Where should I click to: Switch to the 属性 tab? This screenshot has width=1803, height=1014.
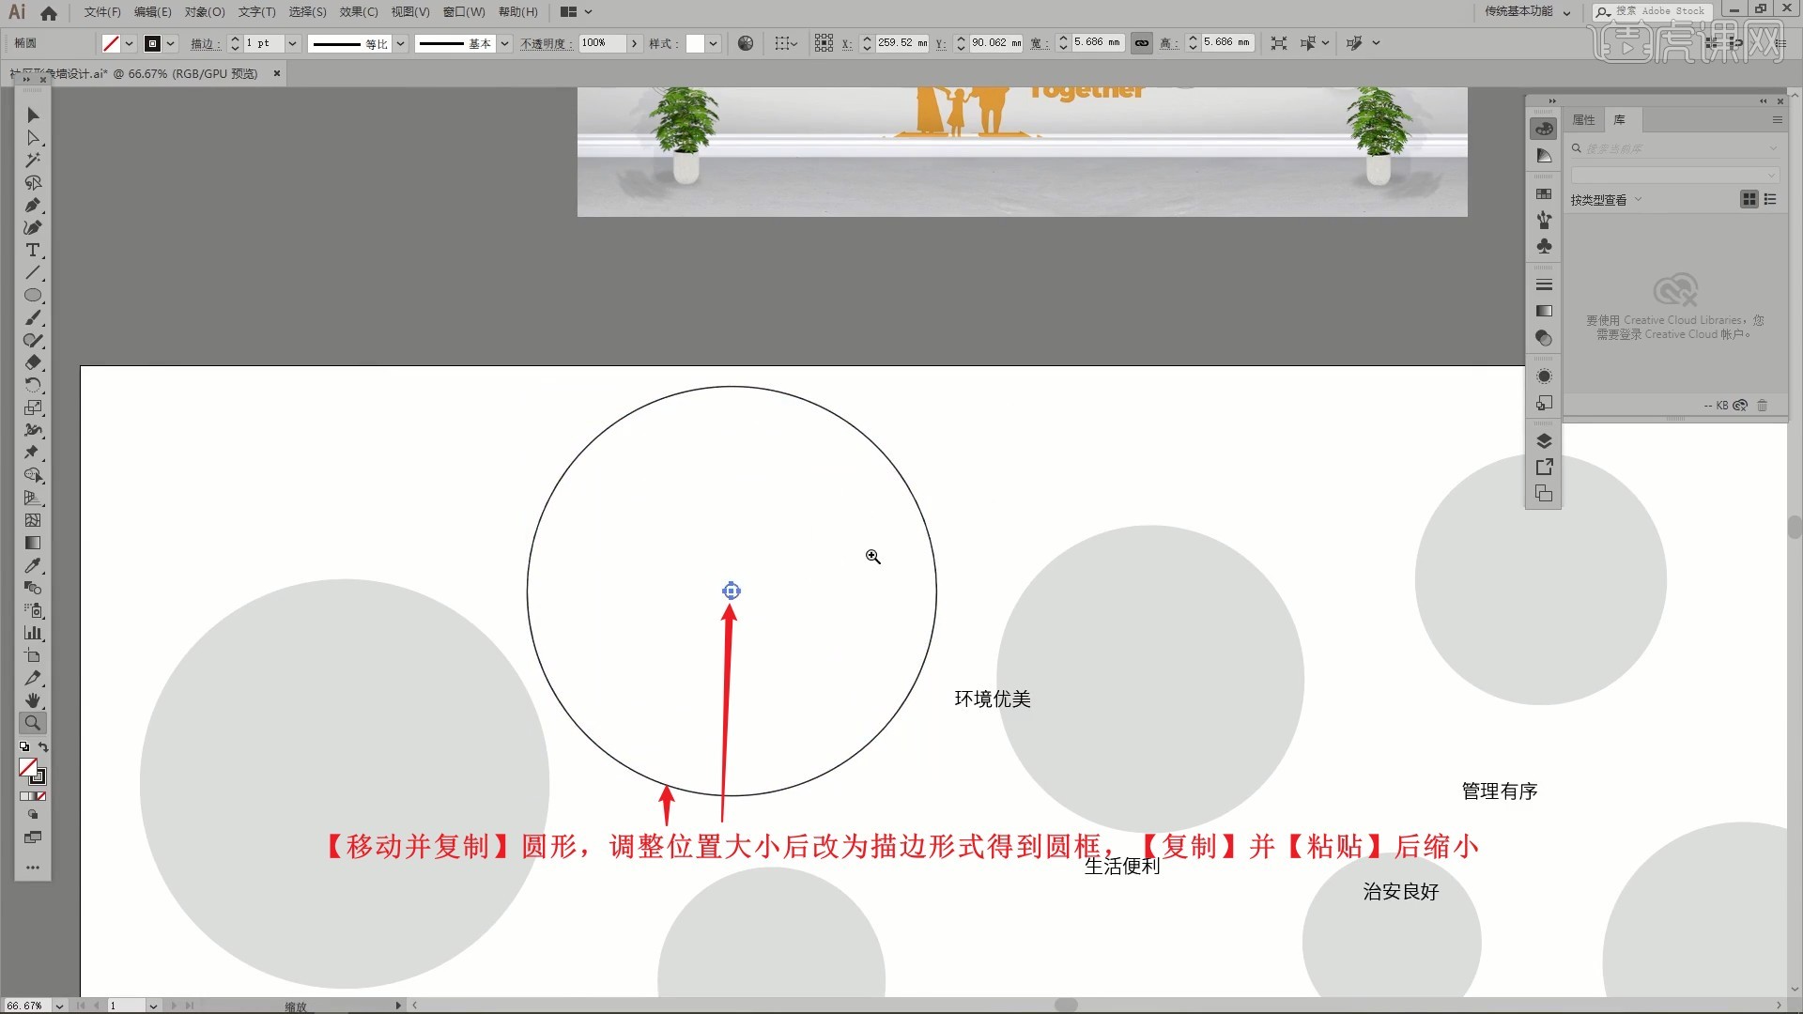[1583, 120]
